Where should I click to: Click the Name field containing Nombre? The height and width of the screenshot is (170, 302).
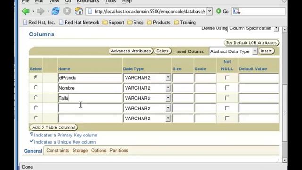(x=90, y=88)
